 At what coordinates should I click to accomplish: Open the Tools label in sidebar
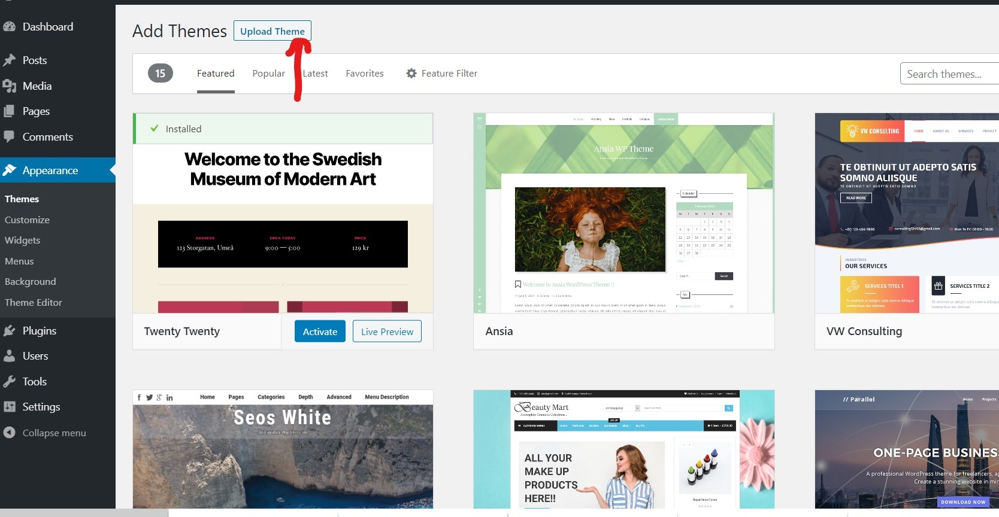click(35, 382)
